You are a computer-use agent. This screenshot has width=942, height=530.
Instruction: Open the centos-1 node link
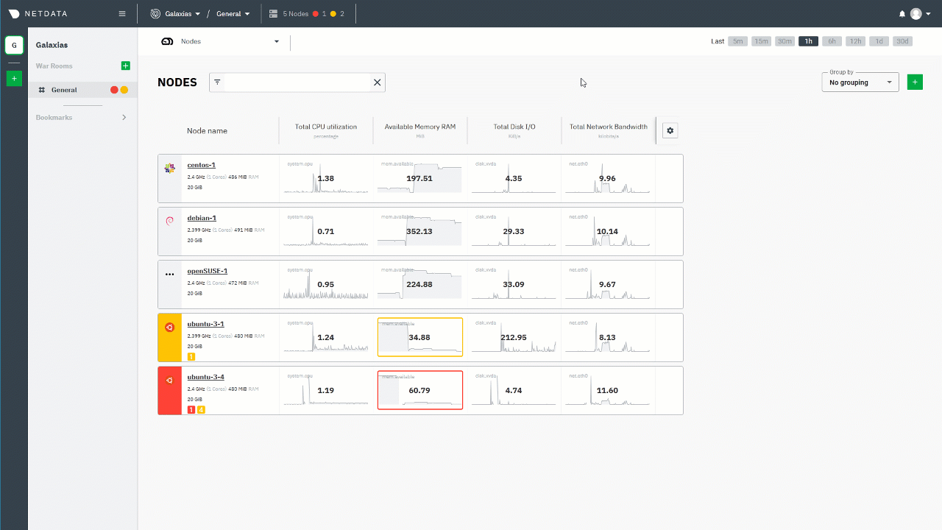pos(202,165)
